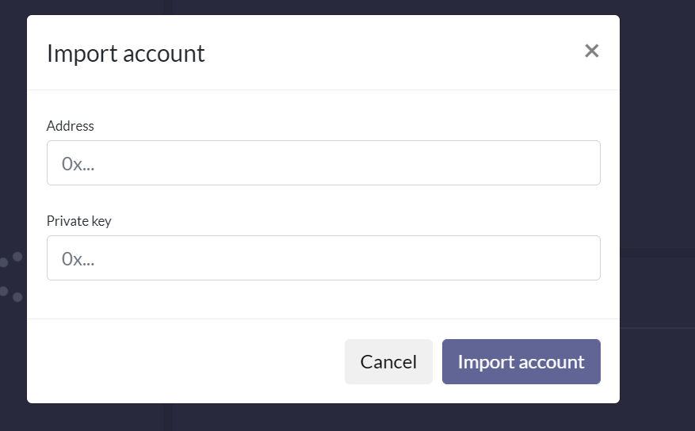The width and height of the screenshot is (695, 431).
Task: Confirm with the purple Import account button
Action: pyautogui.click(x=521, y=362)
